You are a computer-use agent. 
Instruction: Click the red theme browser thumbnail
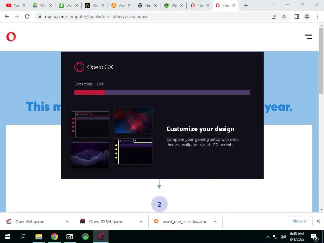tap(90, 125)
